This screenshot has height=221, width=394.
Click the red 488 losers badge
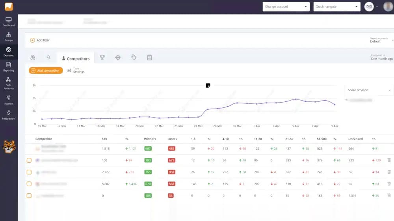pyautogui.click(x=172, y=148)
